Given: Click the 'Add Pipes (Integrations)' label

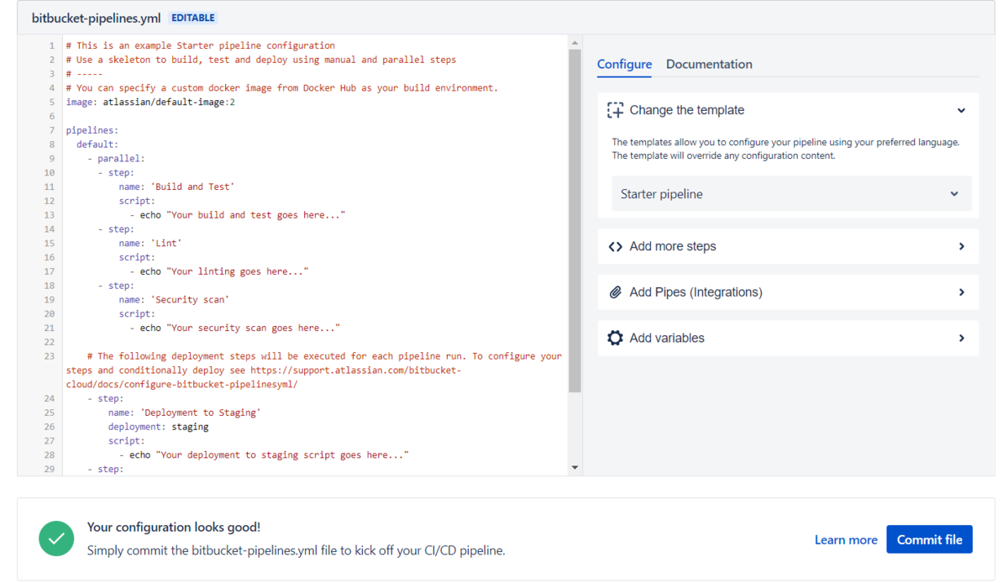Looking at the screenshot, I should pos(696,292).
